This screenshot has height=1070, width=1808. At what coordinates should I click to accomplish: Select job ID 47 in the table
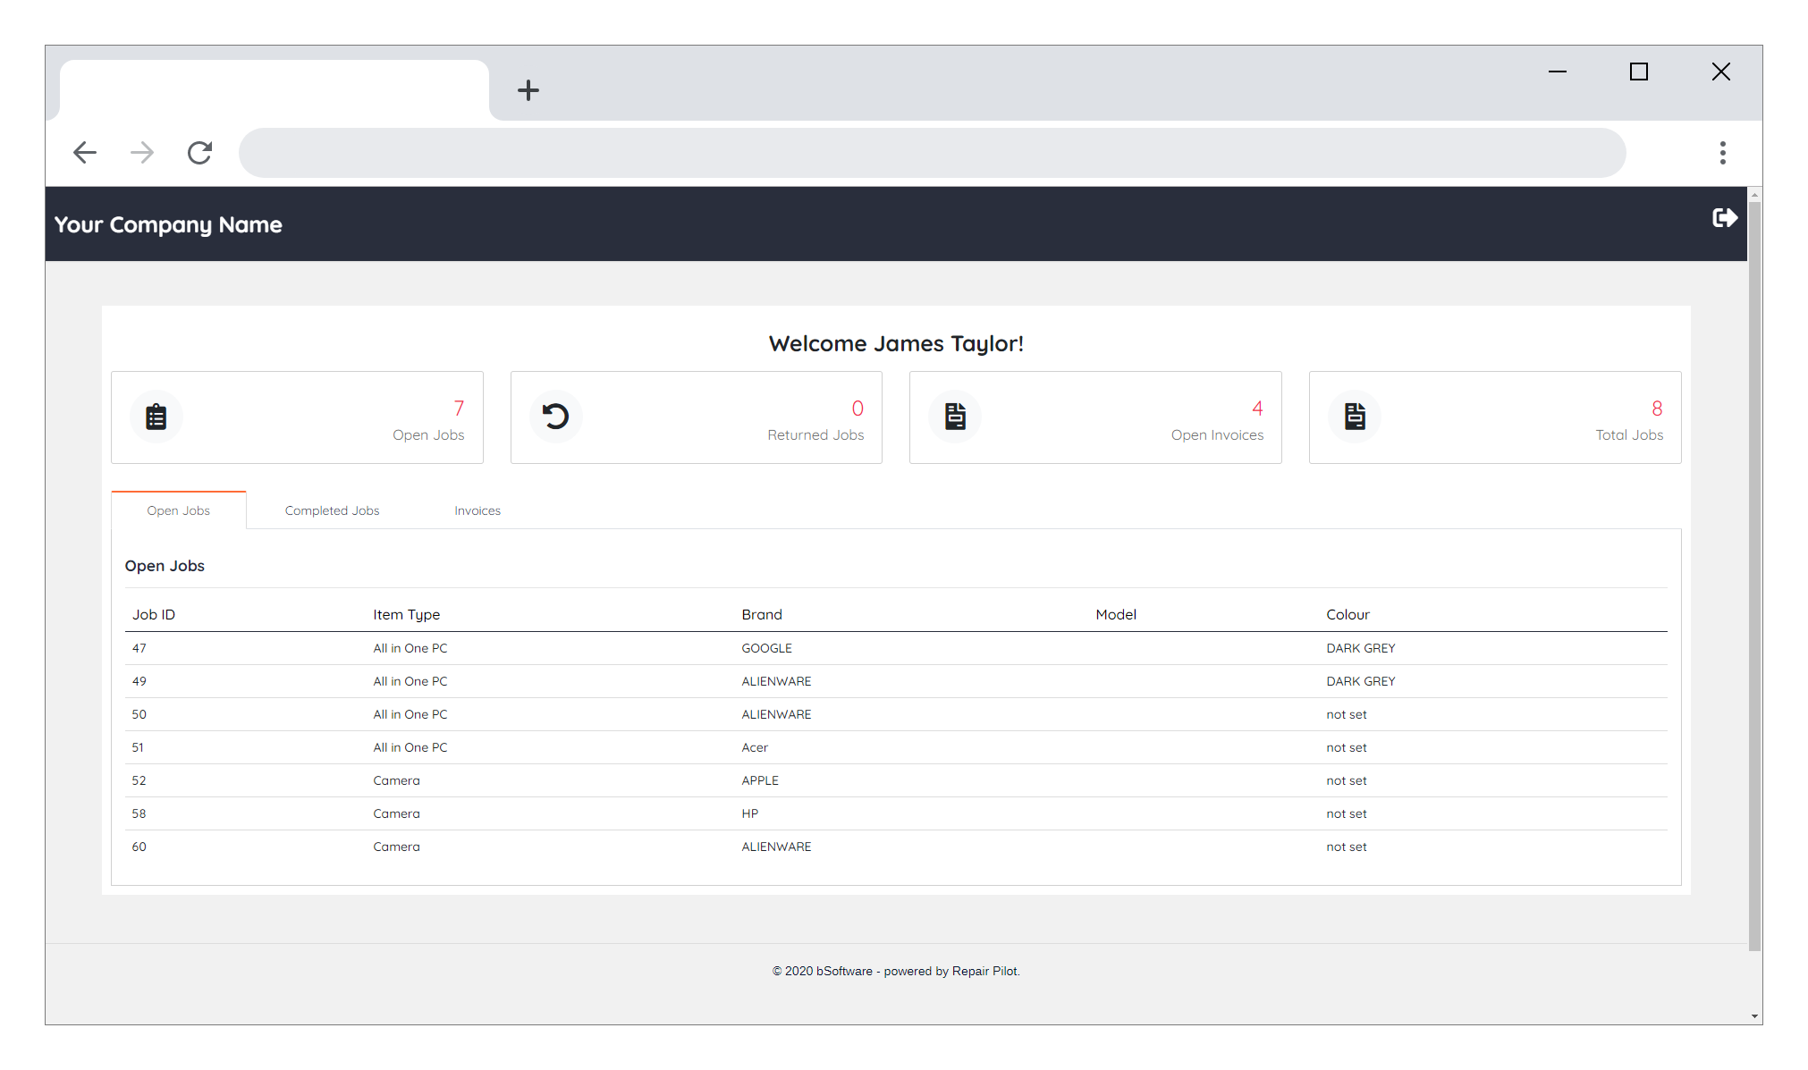tap(139, 648)
